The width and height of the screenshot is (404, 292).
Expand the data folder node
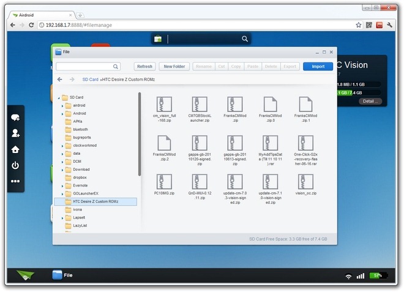pos(62,154)
